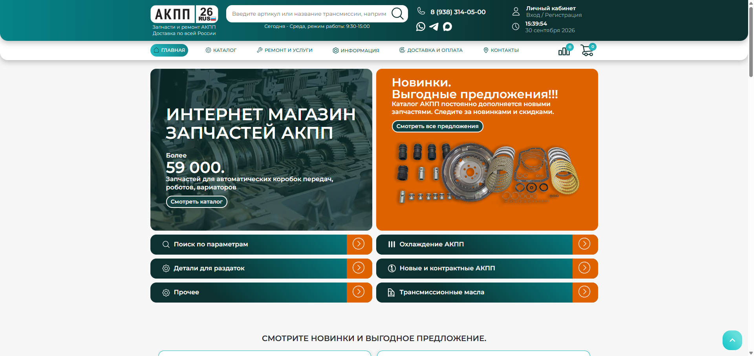
Task: Click Смотреть каталог button
Action: [197, 202]
